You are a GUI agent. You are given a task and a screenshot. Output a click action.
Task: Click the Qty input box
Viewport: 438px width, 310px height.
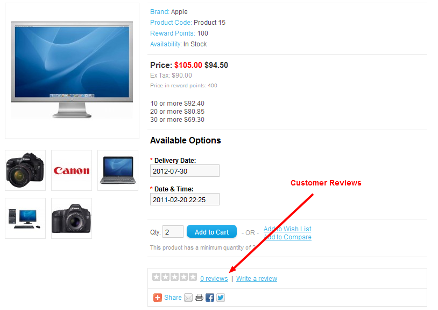pyautogui.click(x=173, y=232)
